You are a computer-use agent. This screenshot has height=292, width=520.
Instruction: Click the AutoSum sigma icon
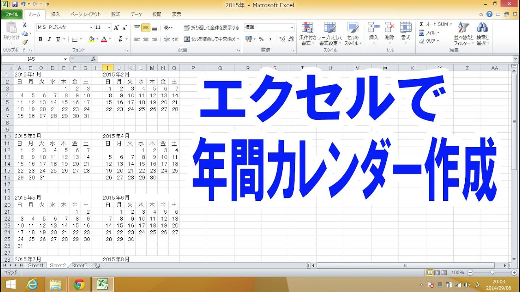421,24
